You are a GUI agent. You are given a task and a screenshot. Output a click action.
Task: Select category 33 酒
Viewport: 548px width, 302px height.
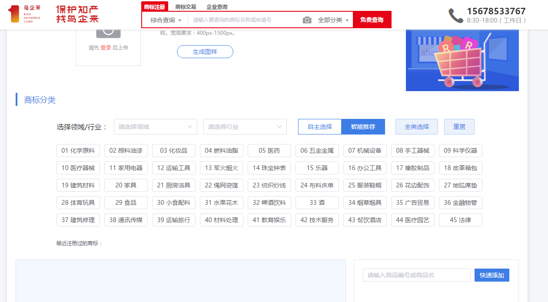pyautogui.click(x=317, y=203)
